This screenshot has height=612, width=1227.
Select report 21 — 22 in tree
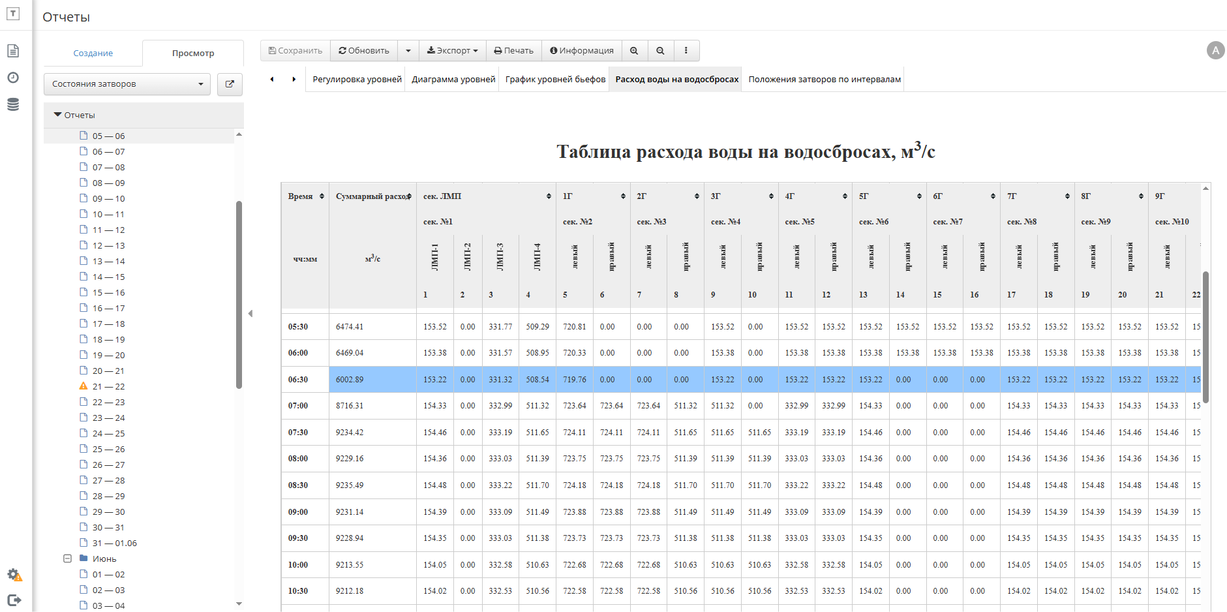108,387
